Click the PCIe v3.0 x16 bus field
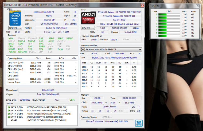203x131 pixels. coord(119,24)
